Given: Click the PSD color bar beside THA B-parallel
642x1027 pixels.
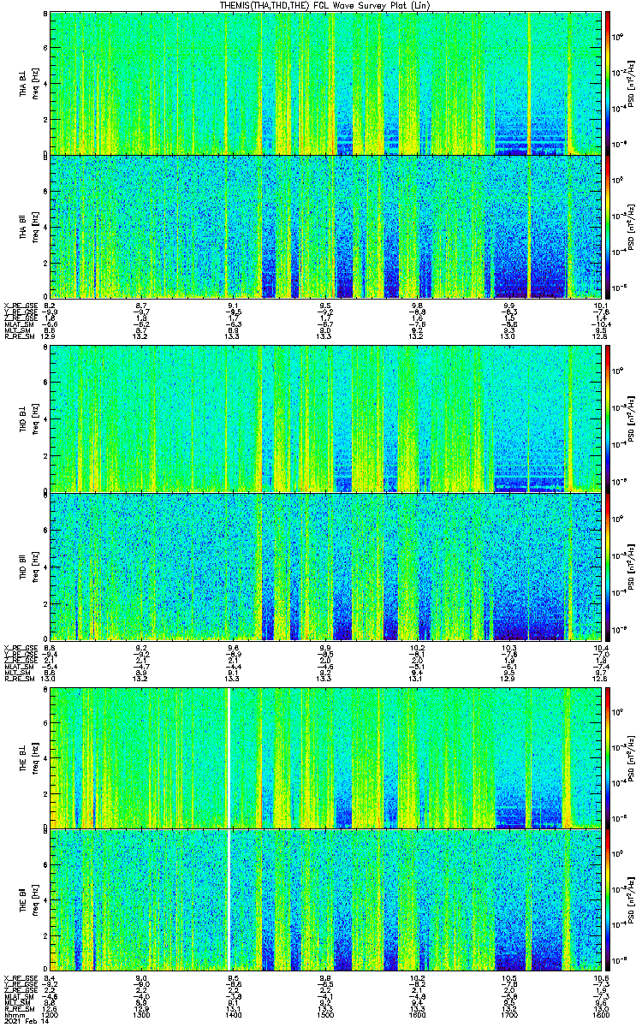Looking at the screenshot, I should click(x=608, y=226).
